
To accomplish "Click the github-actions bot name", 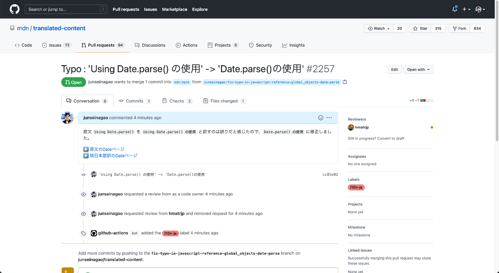I will [113, 233].
